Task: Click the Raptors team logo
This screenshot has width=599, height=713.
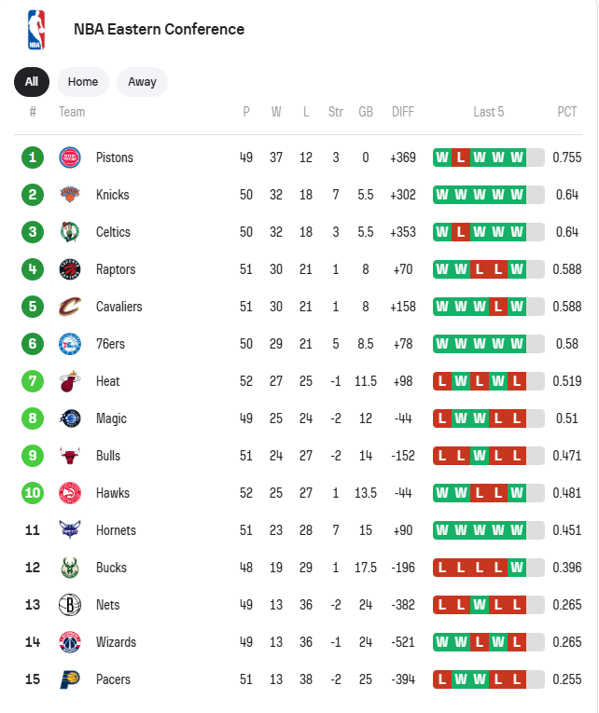Action: pyautogui.click(x=70, y=269)
